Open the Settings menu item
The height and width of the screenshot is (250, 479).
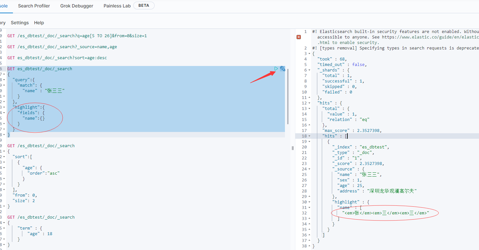tap(20, 23)
